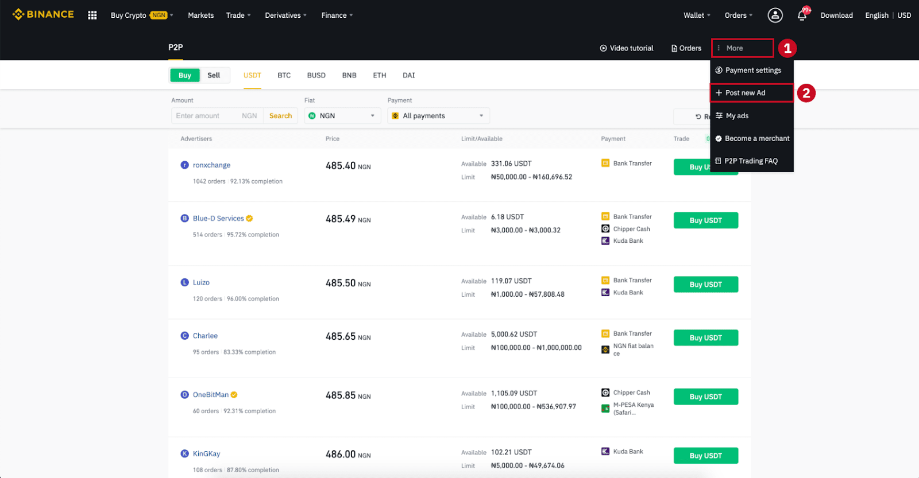The height and width of the screenshot is (478, 919).
Task: Open the P2P bar Orders link
Action: coord(686,48)
